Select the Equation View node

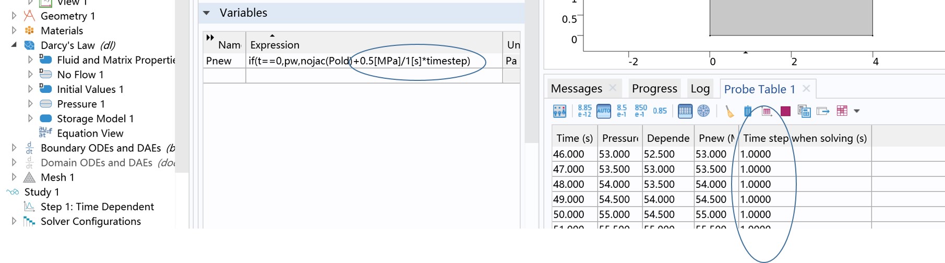[90, 134]
